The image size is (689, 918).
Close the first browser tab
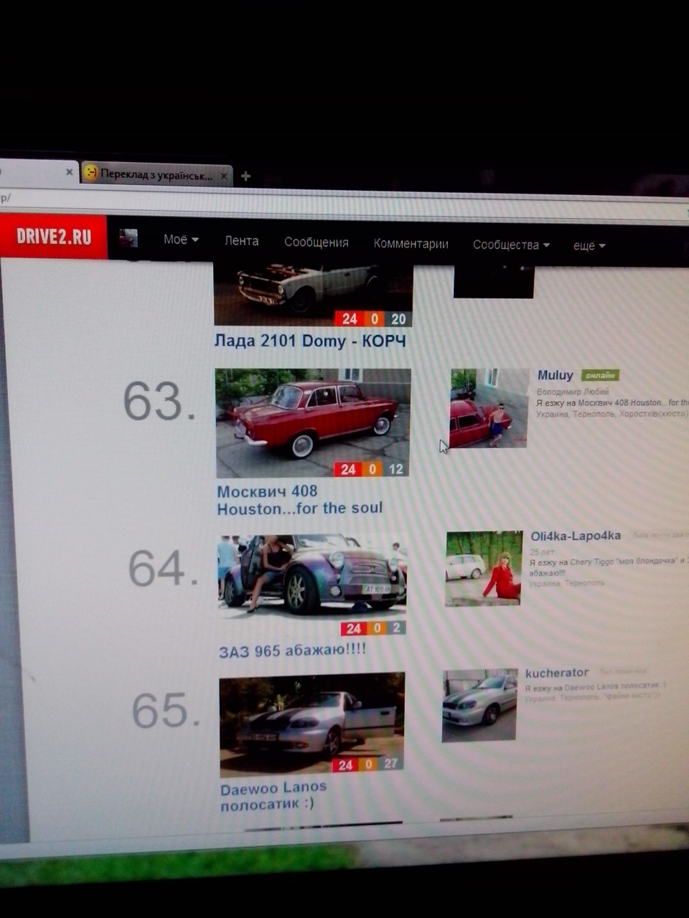click(x=69, y=172)
